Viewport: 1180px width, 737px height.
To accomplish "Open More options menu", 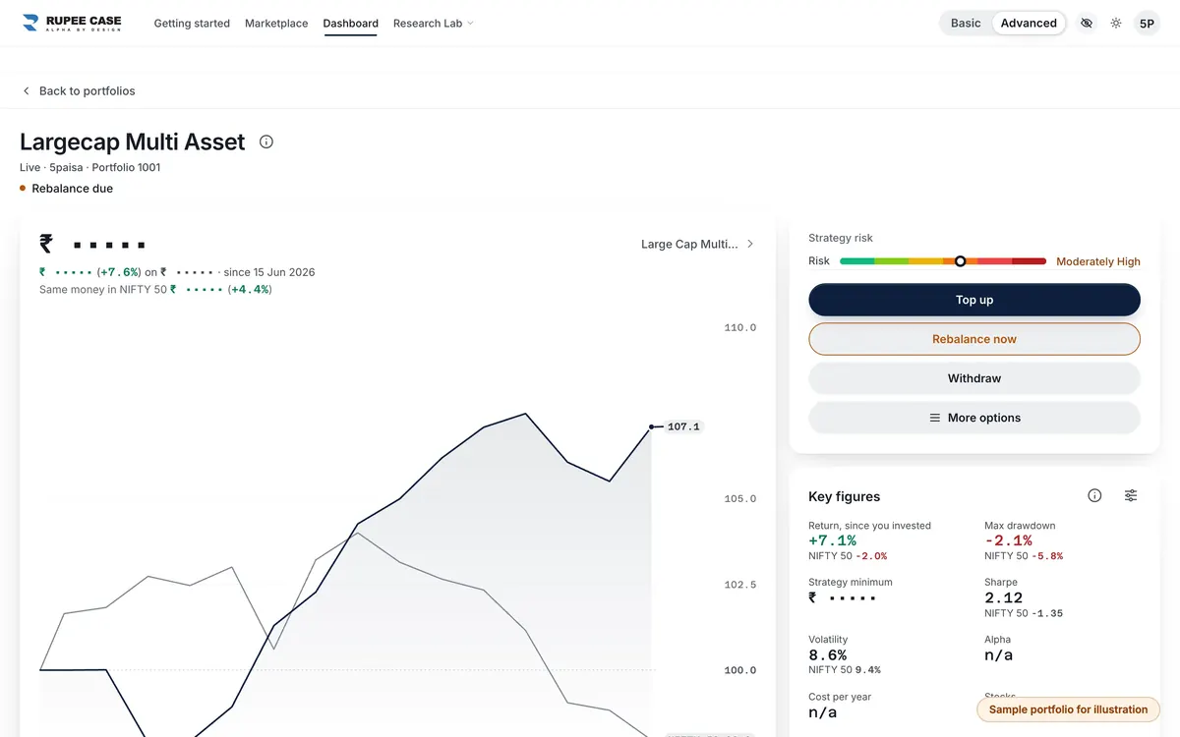I will (974, 418).
